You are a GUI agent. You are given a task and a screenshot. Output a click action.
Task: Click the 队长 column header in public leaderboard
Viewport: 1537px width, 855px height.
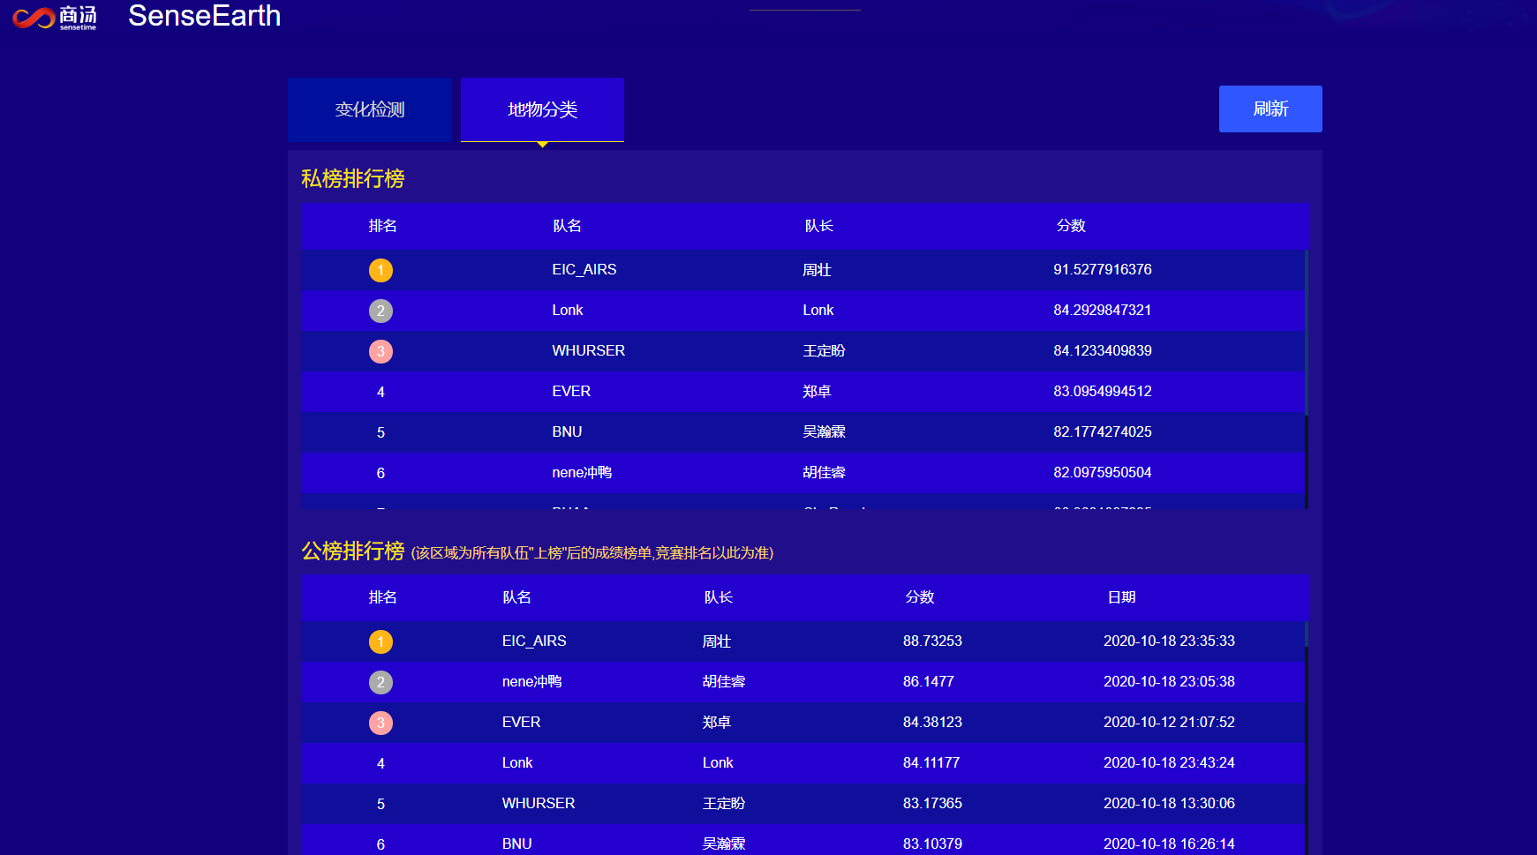coord(718,597)
